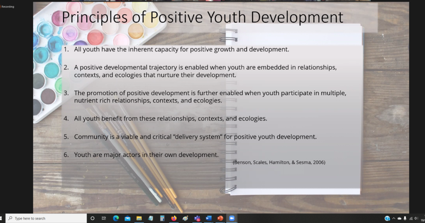Click principle 1 'All youth have the inherent capacity'
425x223 pixels.
pos(182,49)
